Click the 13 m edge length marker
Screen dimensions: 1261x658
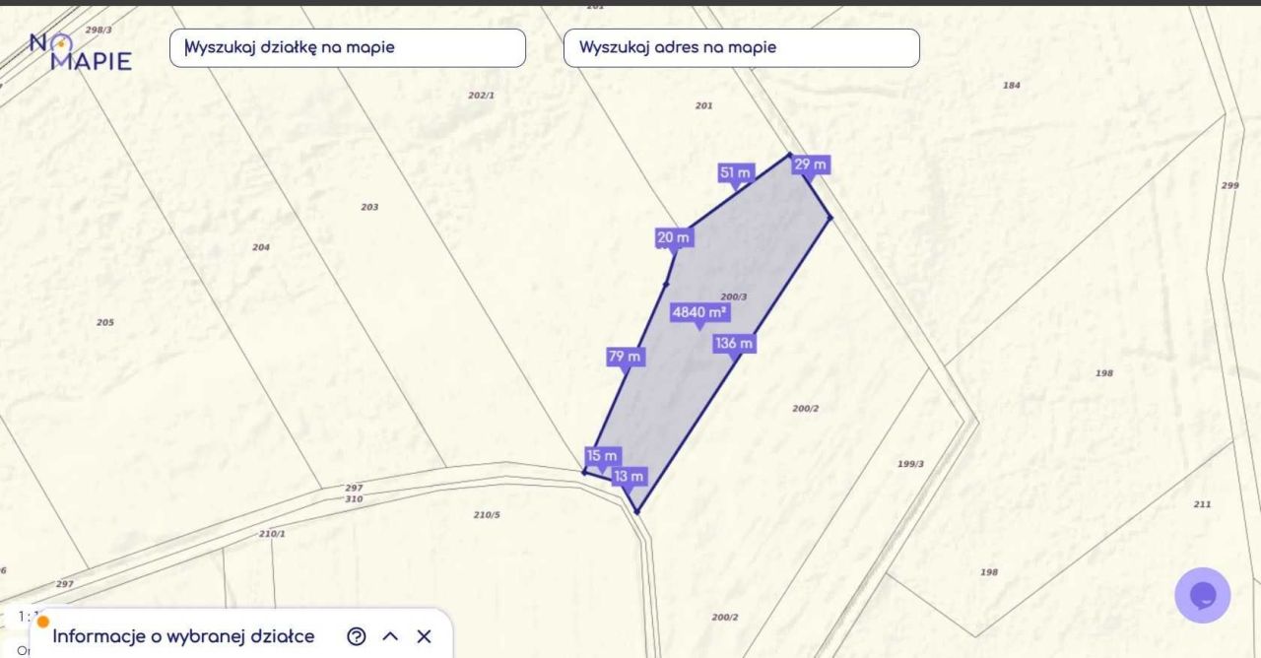tap(629, 477)
